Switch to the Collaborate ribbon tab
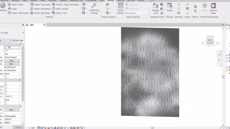Image resolution: width=230 pixels, height=129 pixels. [91, 1]
